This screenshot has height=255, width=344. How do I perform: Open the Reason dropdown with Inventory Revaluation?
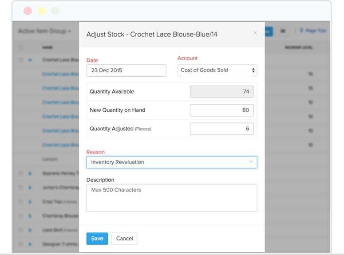(172, 162)
